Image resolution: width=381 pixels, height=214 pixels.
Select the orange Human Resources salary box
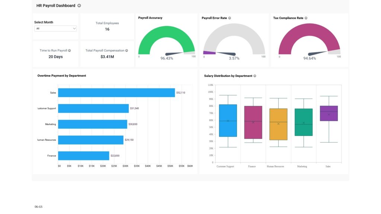pos(278,124)
